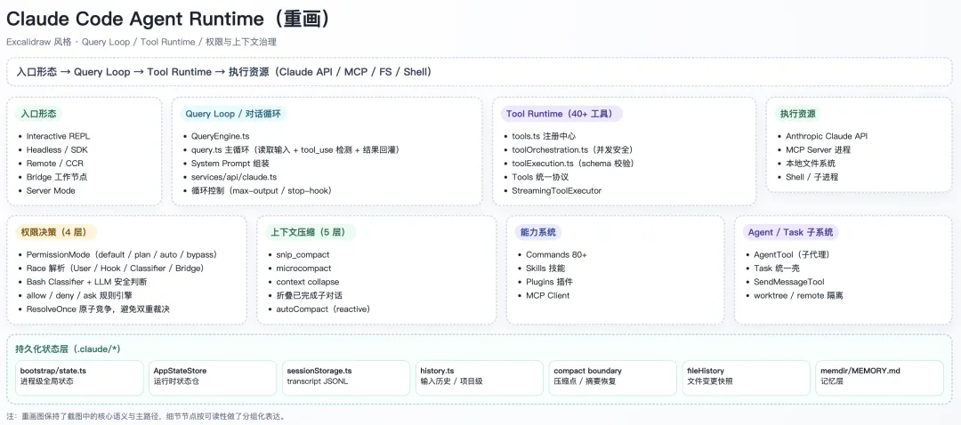Select QueryEngine.ts in Query Loop list
961x425 pixels.
(220, 136)
